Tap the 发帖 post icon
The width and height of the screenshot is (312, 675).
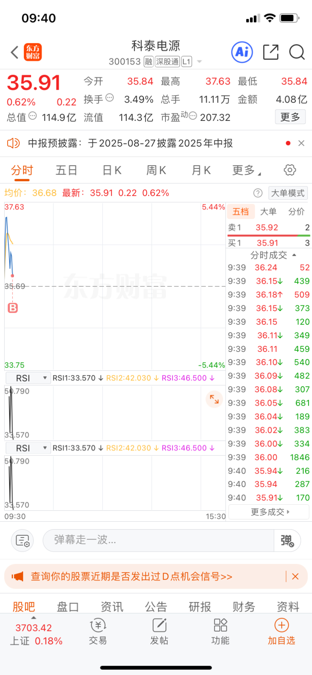tap(159, 631)
